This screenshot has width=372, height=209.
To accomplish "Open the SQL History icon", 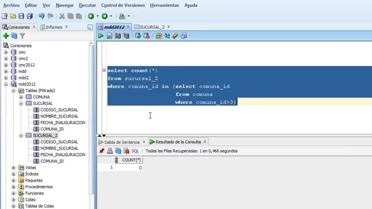I will click(184, 36).
